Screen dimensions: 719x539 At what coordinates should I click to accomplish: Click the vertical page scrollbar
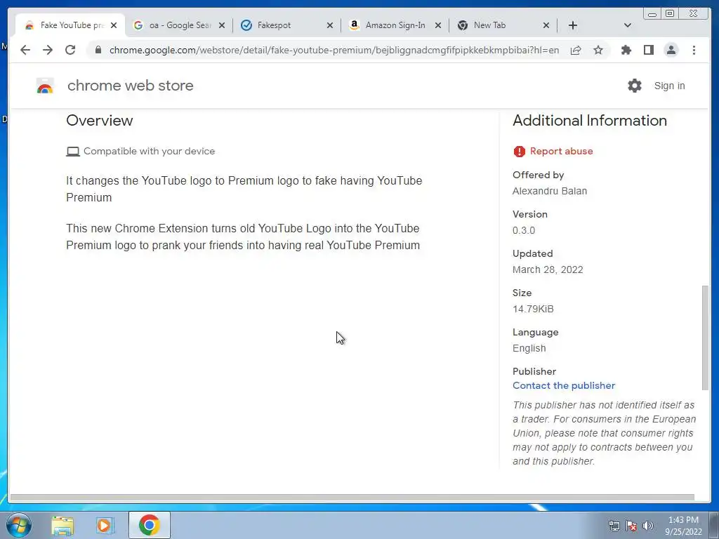pyautogui.click(x=705, y=338)
